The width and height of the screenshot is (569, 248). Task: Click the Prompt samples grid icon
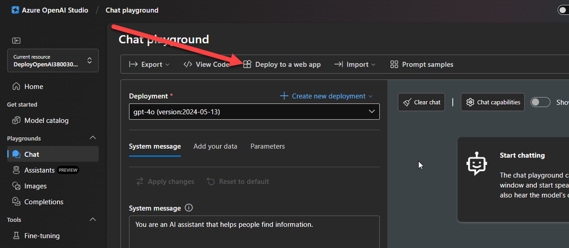click(394, 64)
